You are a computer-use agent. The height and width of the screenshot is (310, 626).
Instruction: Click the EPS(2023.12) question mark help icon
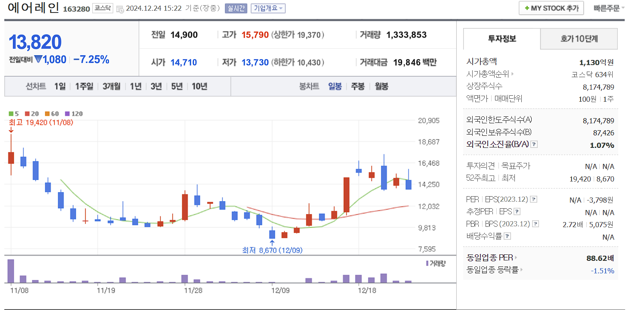[x=534, y=200]
